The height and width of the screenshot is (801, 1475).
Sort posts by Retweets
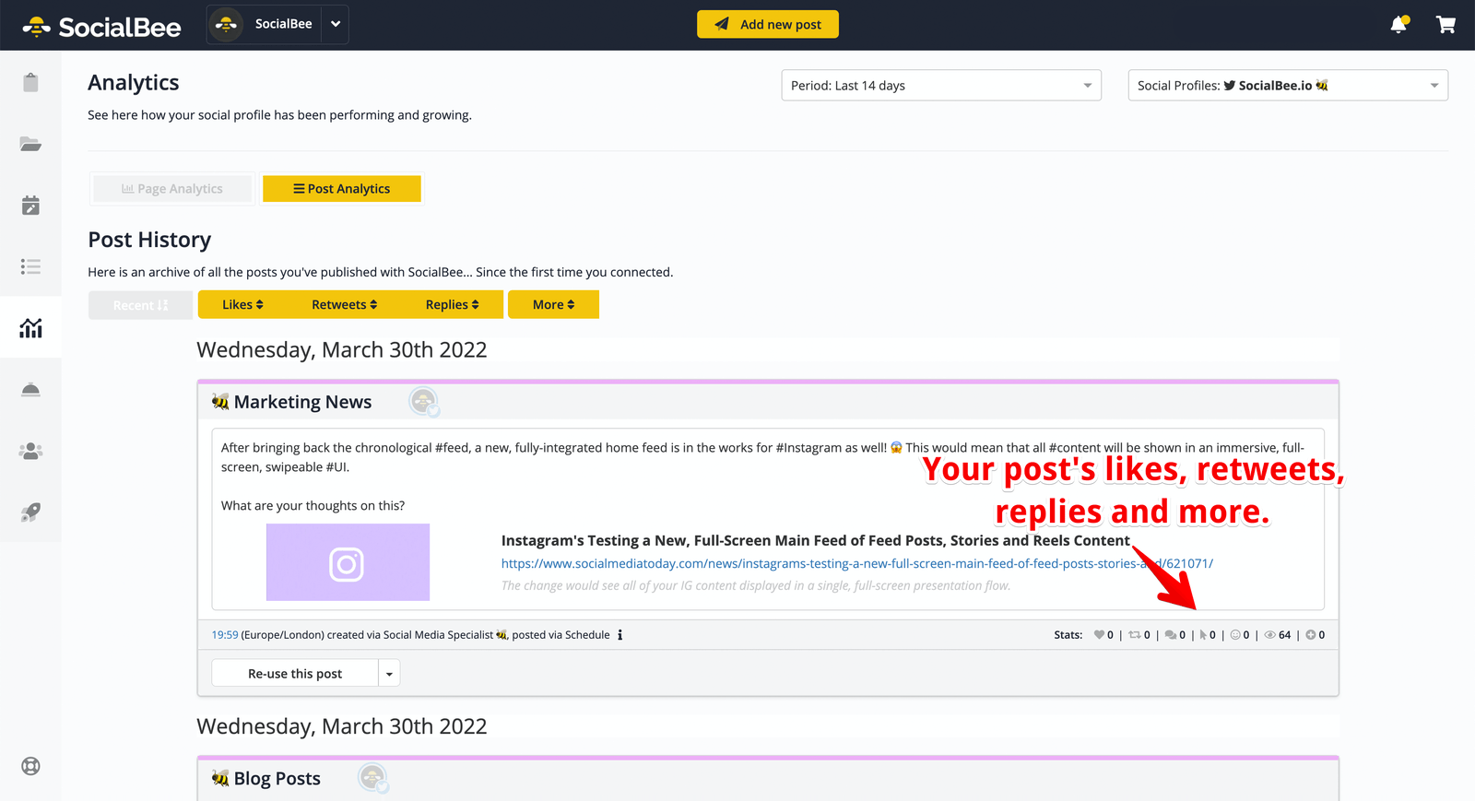(x=344, y=304)
